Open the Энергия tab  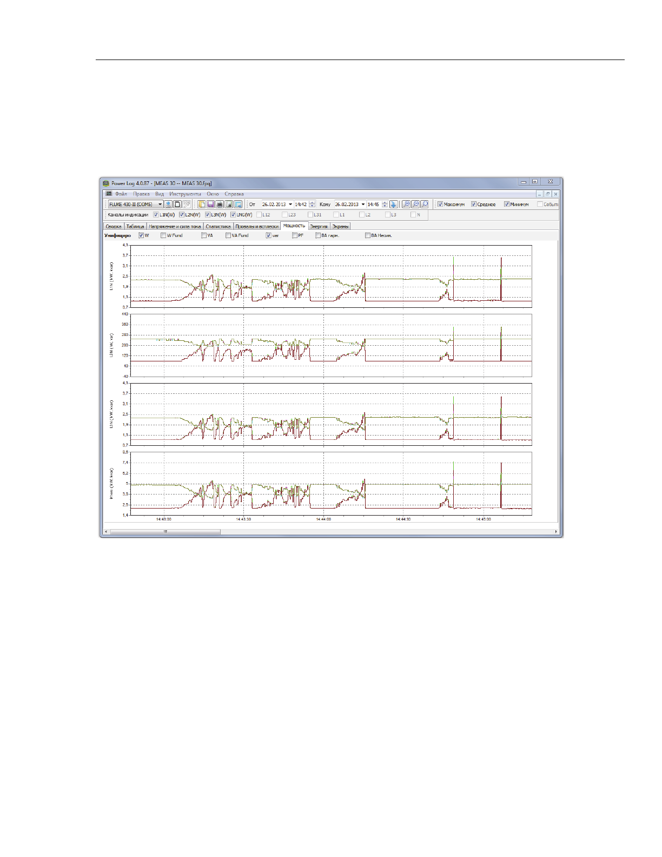click(319, 226)
